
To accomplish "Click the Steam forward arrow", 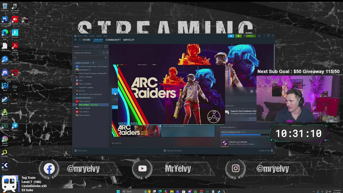I will coord(80,40).
